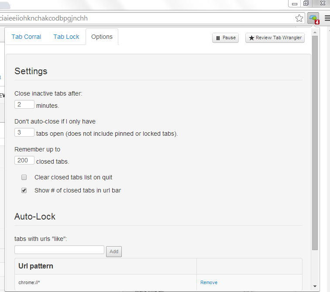This screenshot has width=330, height=292.
Task: Click the browser address bar URL text
Action: 44,18
